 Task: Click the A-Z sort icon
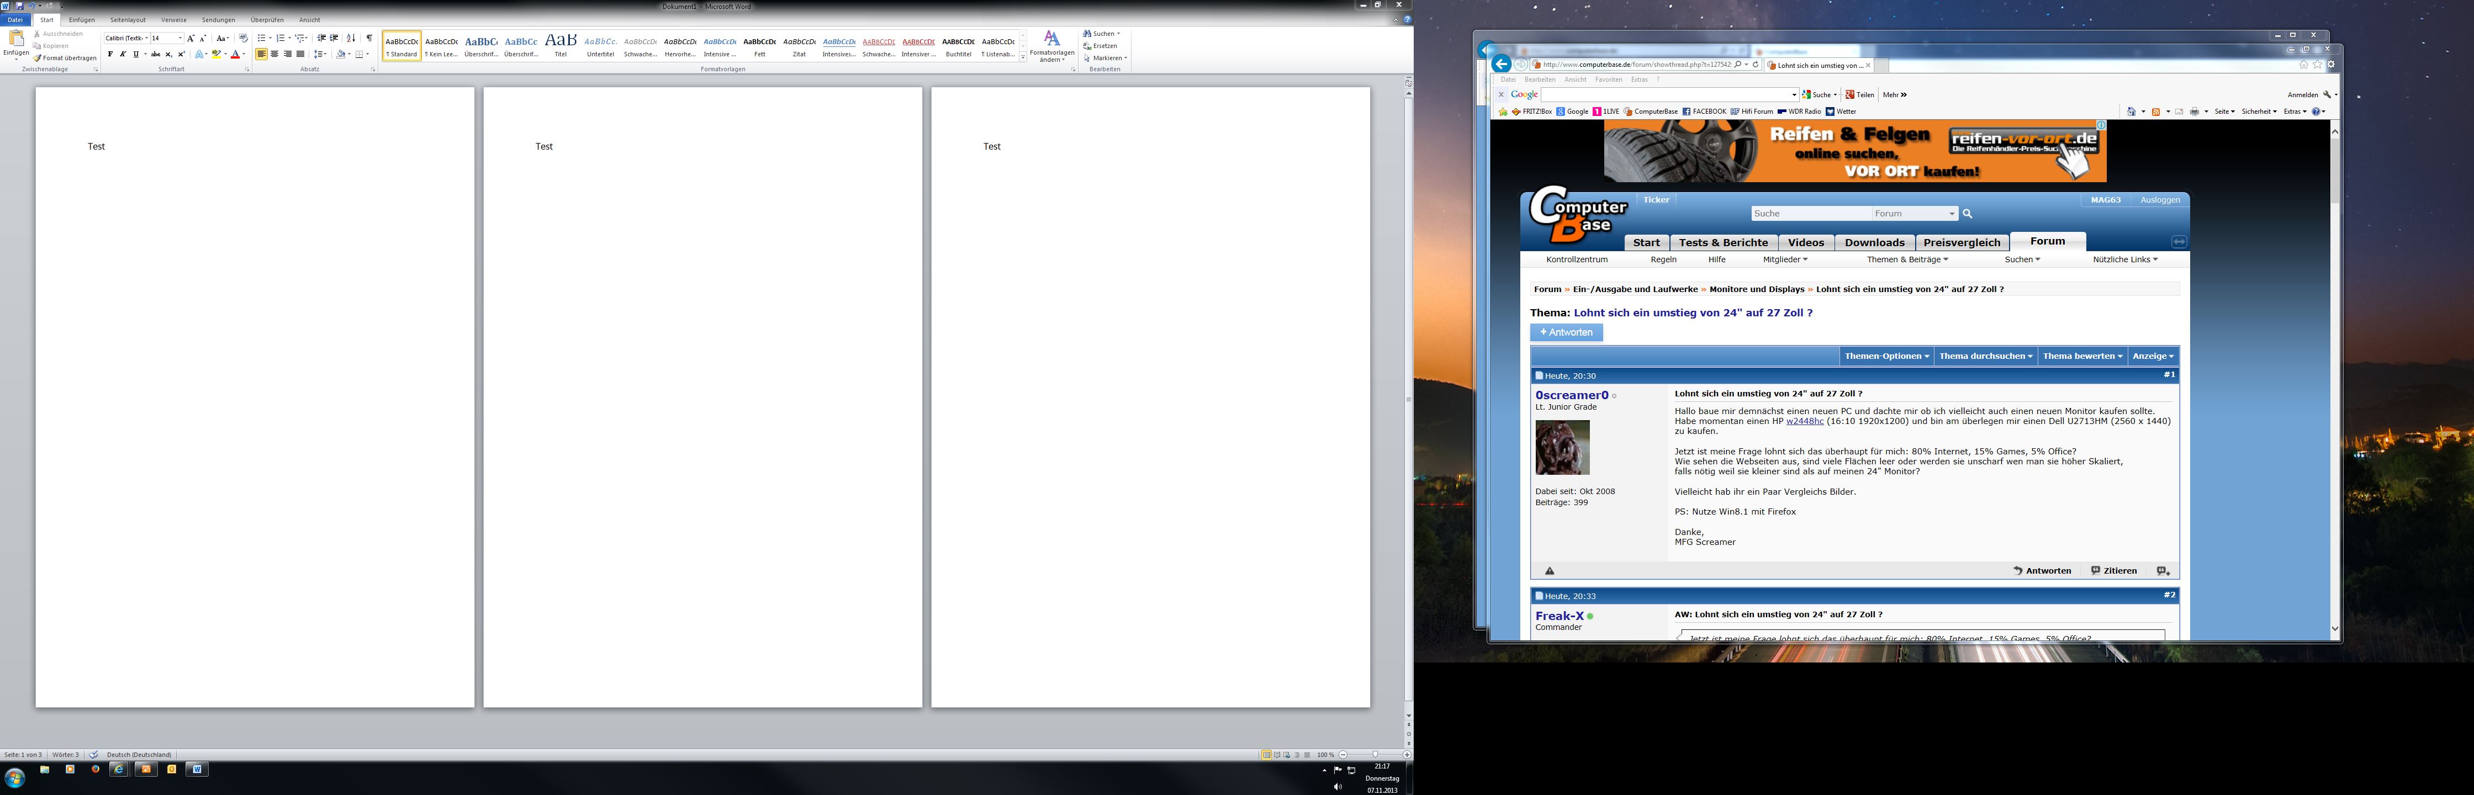coord(351,39)
